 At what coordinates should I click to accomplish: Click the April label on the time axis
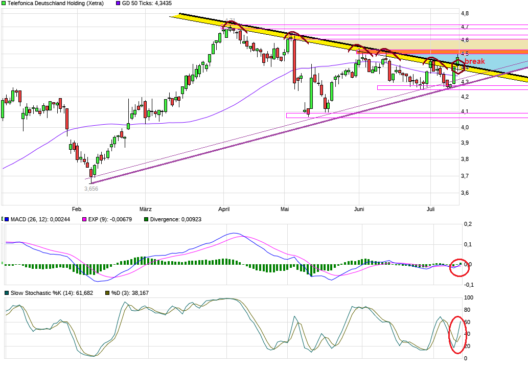[223, 209]
